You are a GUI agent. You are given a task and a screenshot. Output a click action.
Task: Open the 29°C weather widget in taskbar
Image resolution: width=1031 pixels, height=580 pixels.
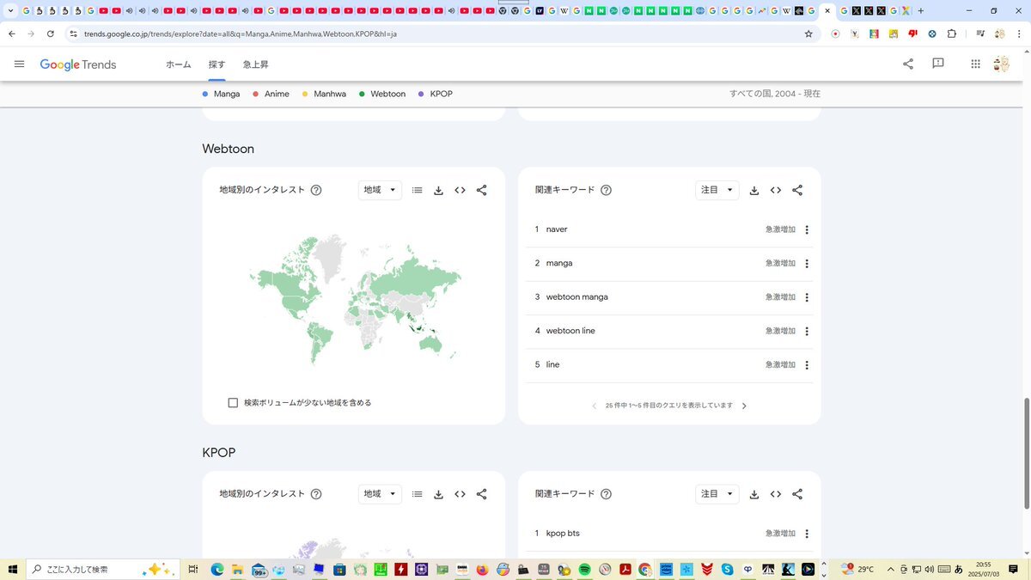(x=858, y=569)
